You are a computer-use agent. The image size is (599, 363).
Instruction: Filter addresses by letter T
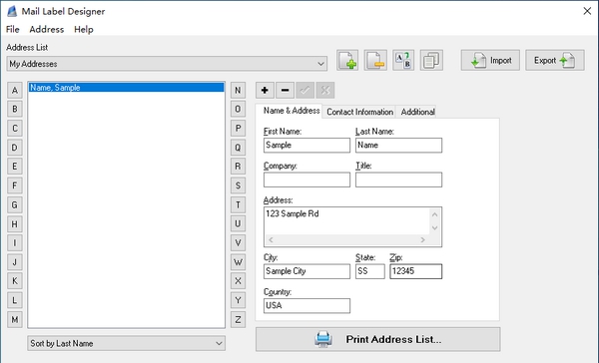238,205
